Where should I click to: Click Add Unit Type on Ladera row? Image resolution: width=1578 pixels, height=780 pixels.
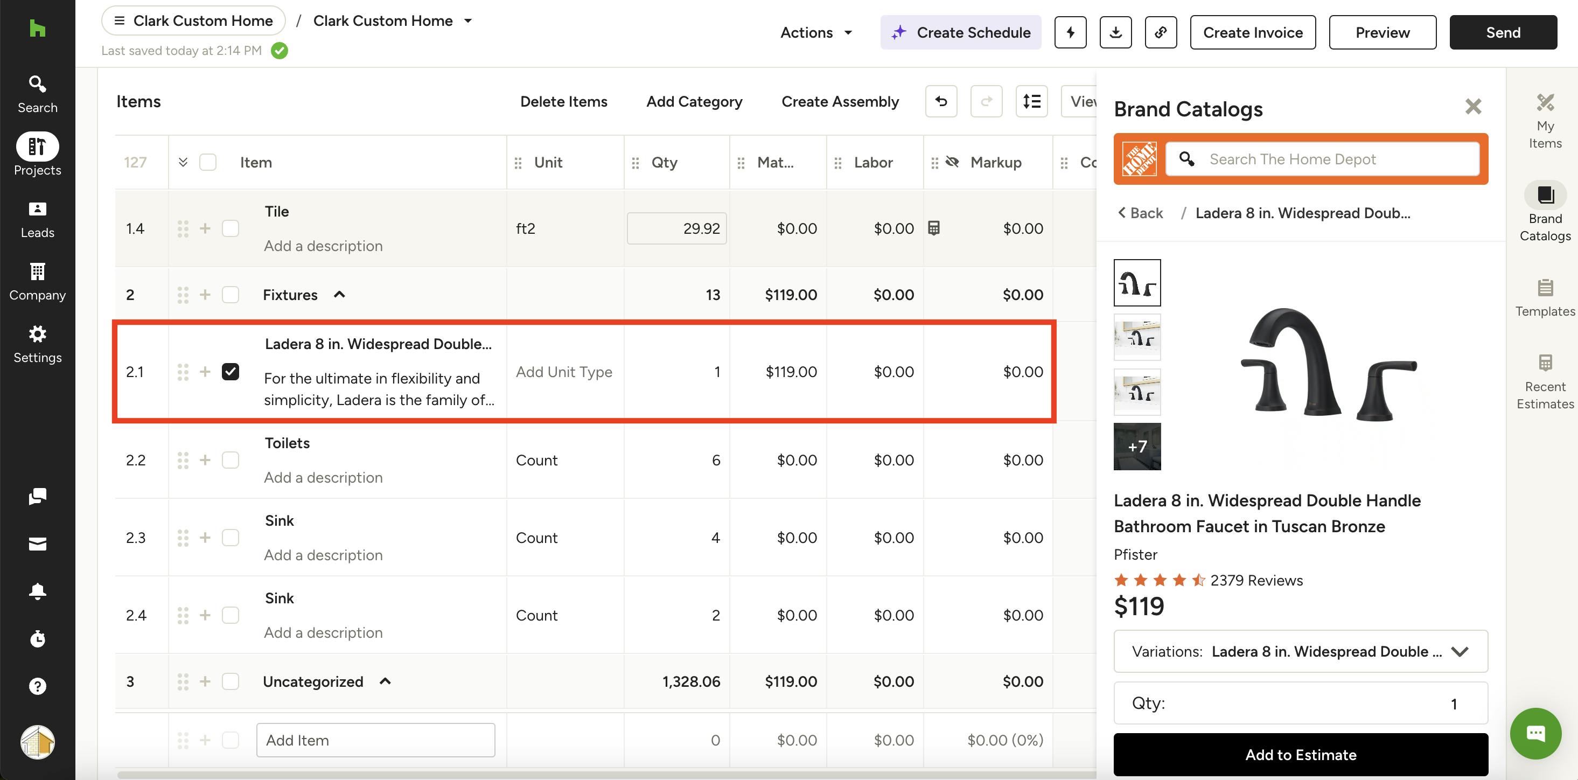coord(563,372)
